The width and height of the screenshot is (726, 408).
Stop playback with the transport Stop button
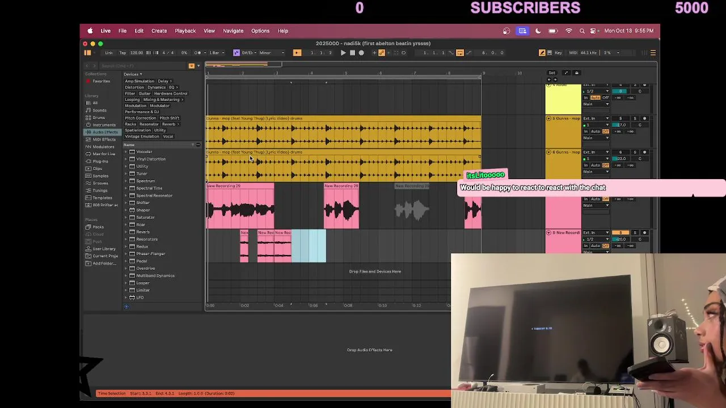click(352, 53)
